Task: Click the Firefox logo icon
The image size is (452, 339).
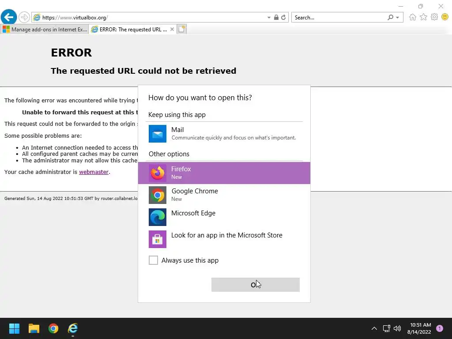Action: point(158,173)
